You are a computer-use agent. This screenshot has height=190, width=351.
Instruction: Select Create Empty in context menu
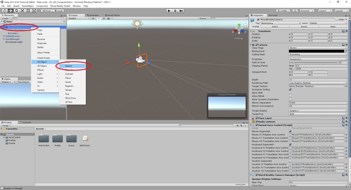44,58
